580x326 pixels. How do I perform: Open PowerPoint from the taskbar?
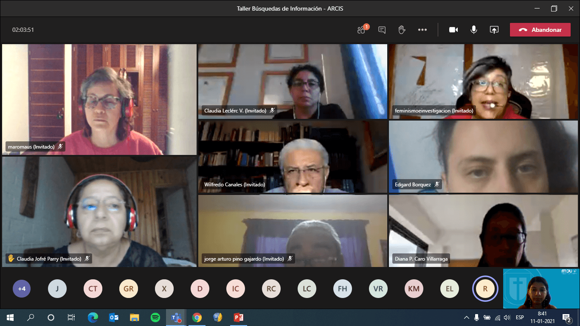coord(238,317)
